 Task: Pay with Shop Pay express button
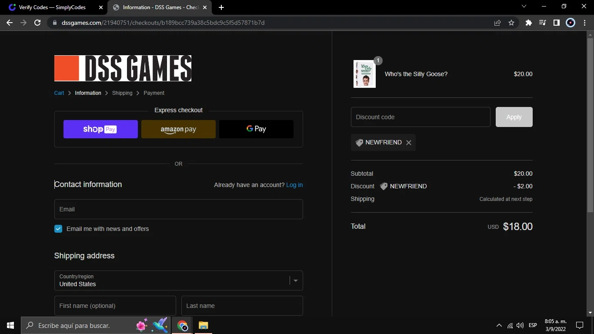click(x=100, y=129)
